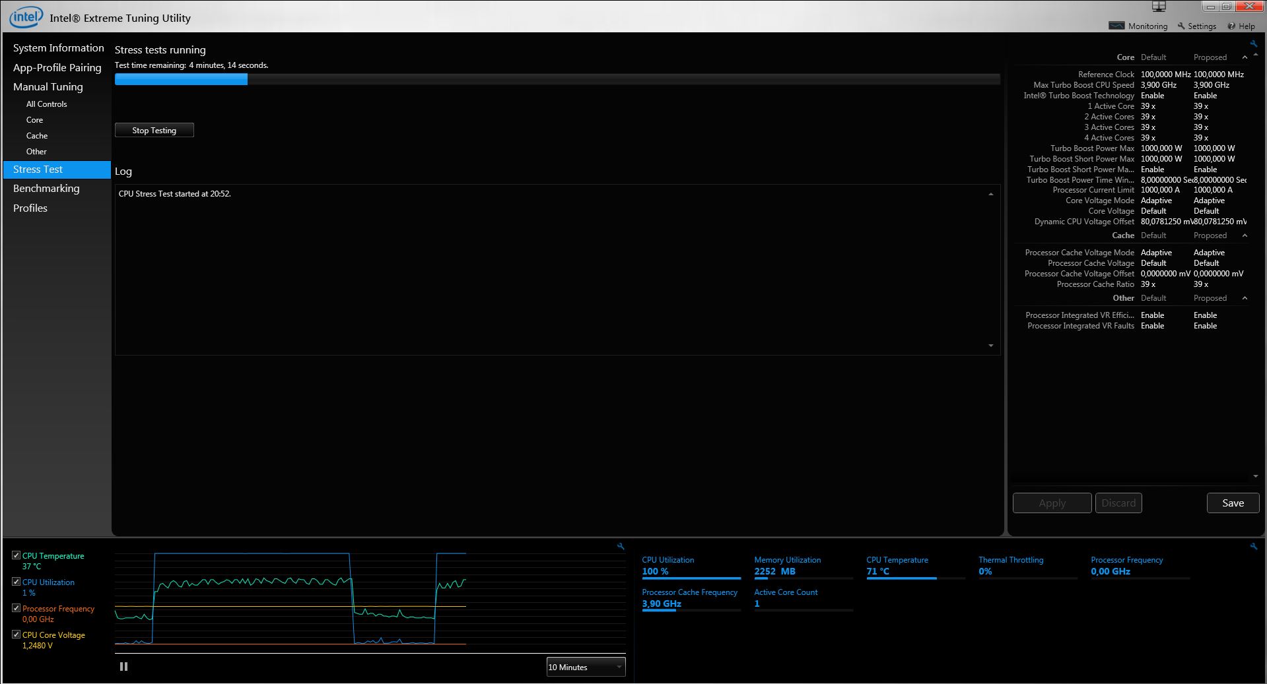Click the 0,00 GHz Processor Frequency tile
Screen dimensions: 1267x684
point(1140,567)
